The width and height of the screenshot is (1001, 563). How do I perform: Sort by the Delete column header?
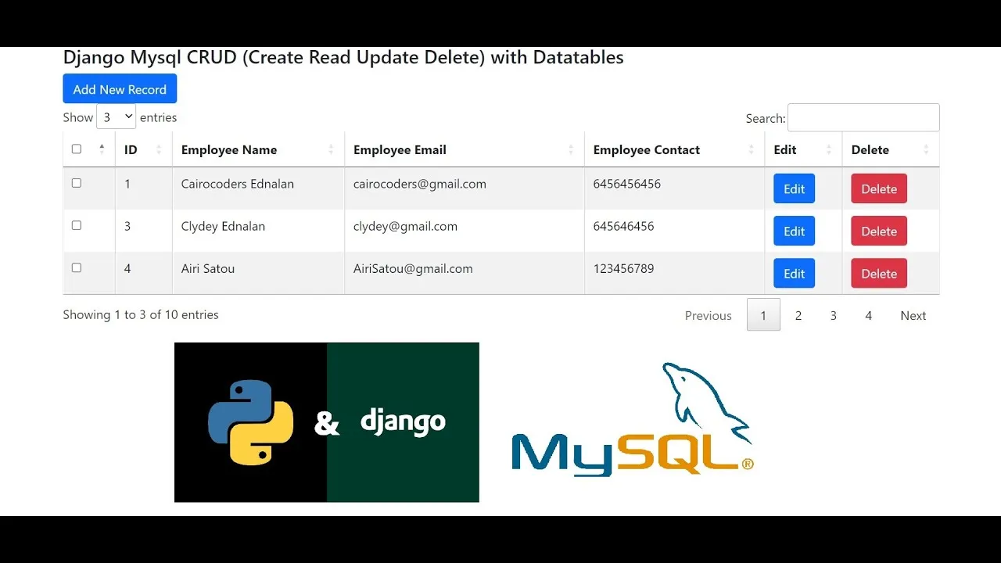click(x=891, y=149)
